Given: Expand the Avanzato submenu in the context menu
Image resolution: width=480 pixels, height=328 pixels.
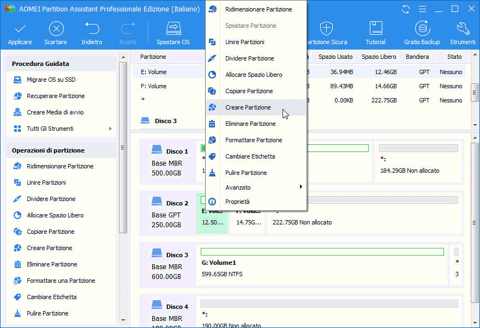Looking at the screenshot, I should [x=256, y=187].
